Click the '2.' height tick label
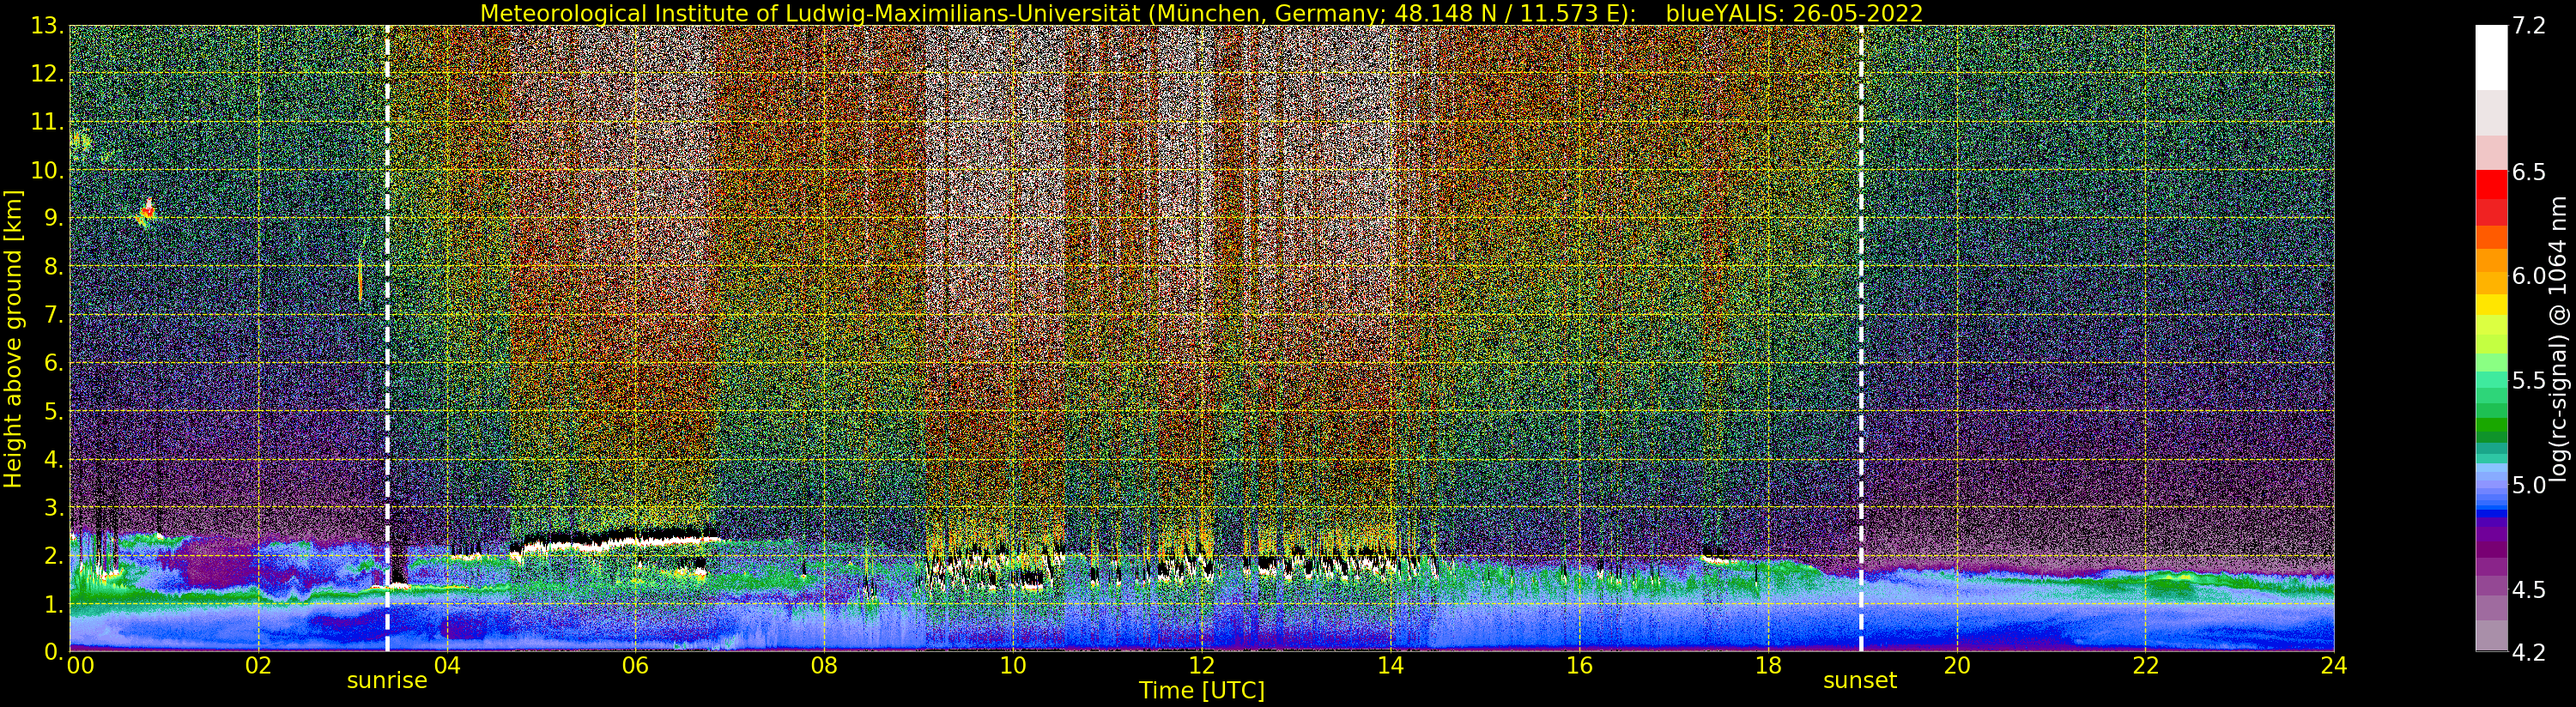 (x=54, y=555)
